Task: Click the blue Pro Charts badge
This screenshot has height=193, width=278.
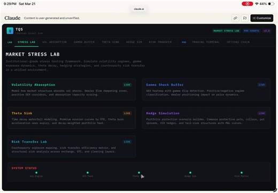Action: coord(251,31)
